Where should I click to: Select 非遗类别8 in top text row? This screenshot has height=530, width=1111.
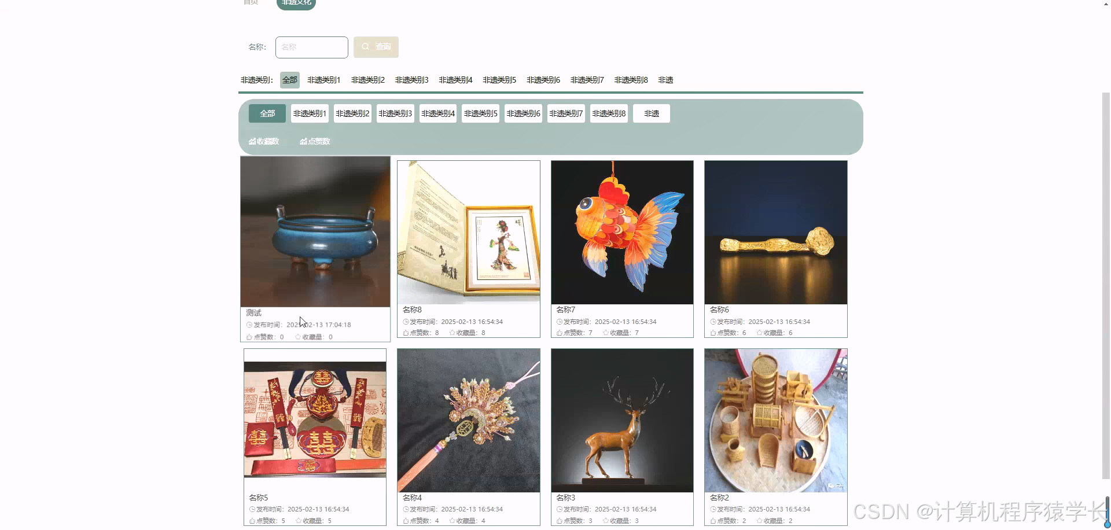[x=631, y=80]
